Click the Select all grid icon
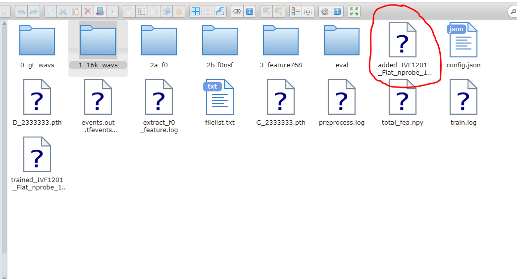 click(x=196, y=11)
